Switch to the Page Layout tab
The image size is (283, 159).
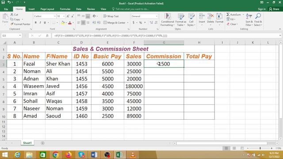47,9
